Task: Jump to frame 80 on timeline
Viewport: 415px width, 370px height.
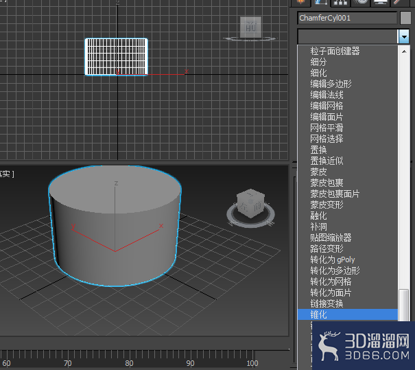Action: pyautogui.click(x=129, y=363)
